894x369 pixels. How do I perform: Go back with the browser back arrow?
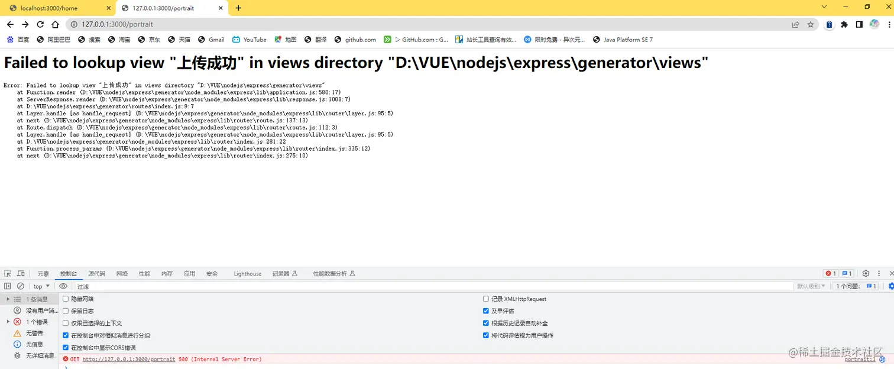point(10,24)
